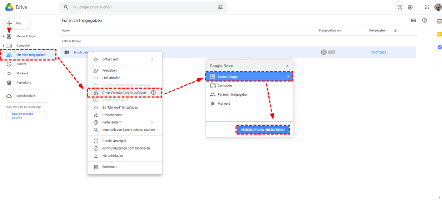Select Innerhalb von Synchronisiert suchen
The height and width of the screenshot is (204, 442).
point(125,130)
